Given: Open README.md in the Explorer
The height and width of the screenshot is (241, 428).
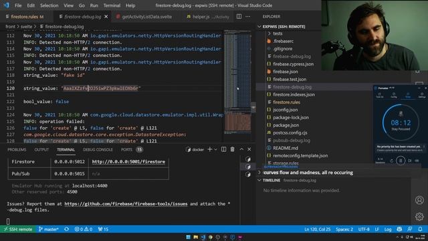Looking at the screenshot, I should (286, 148).
